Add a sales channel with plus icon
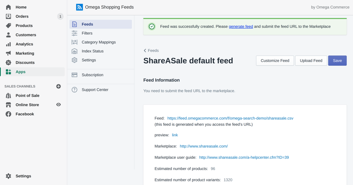 point(59,86)
